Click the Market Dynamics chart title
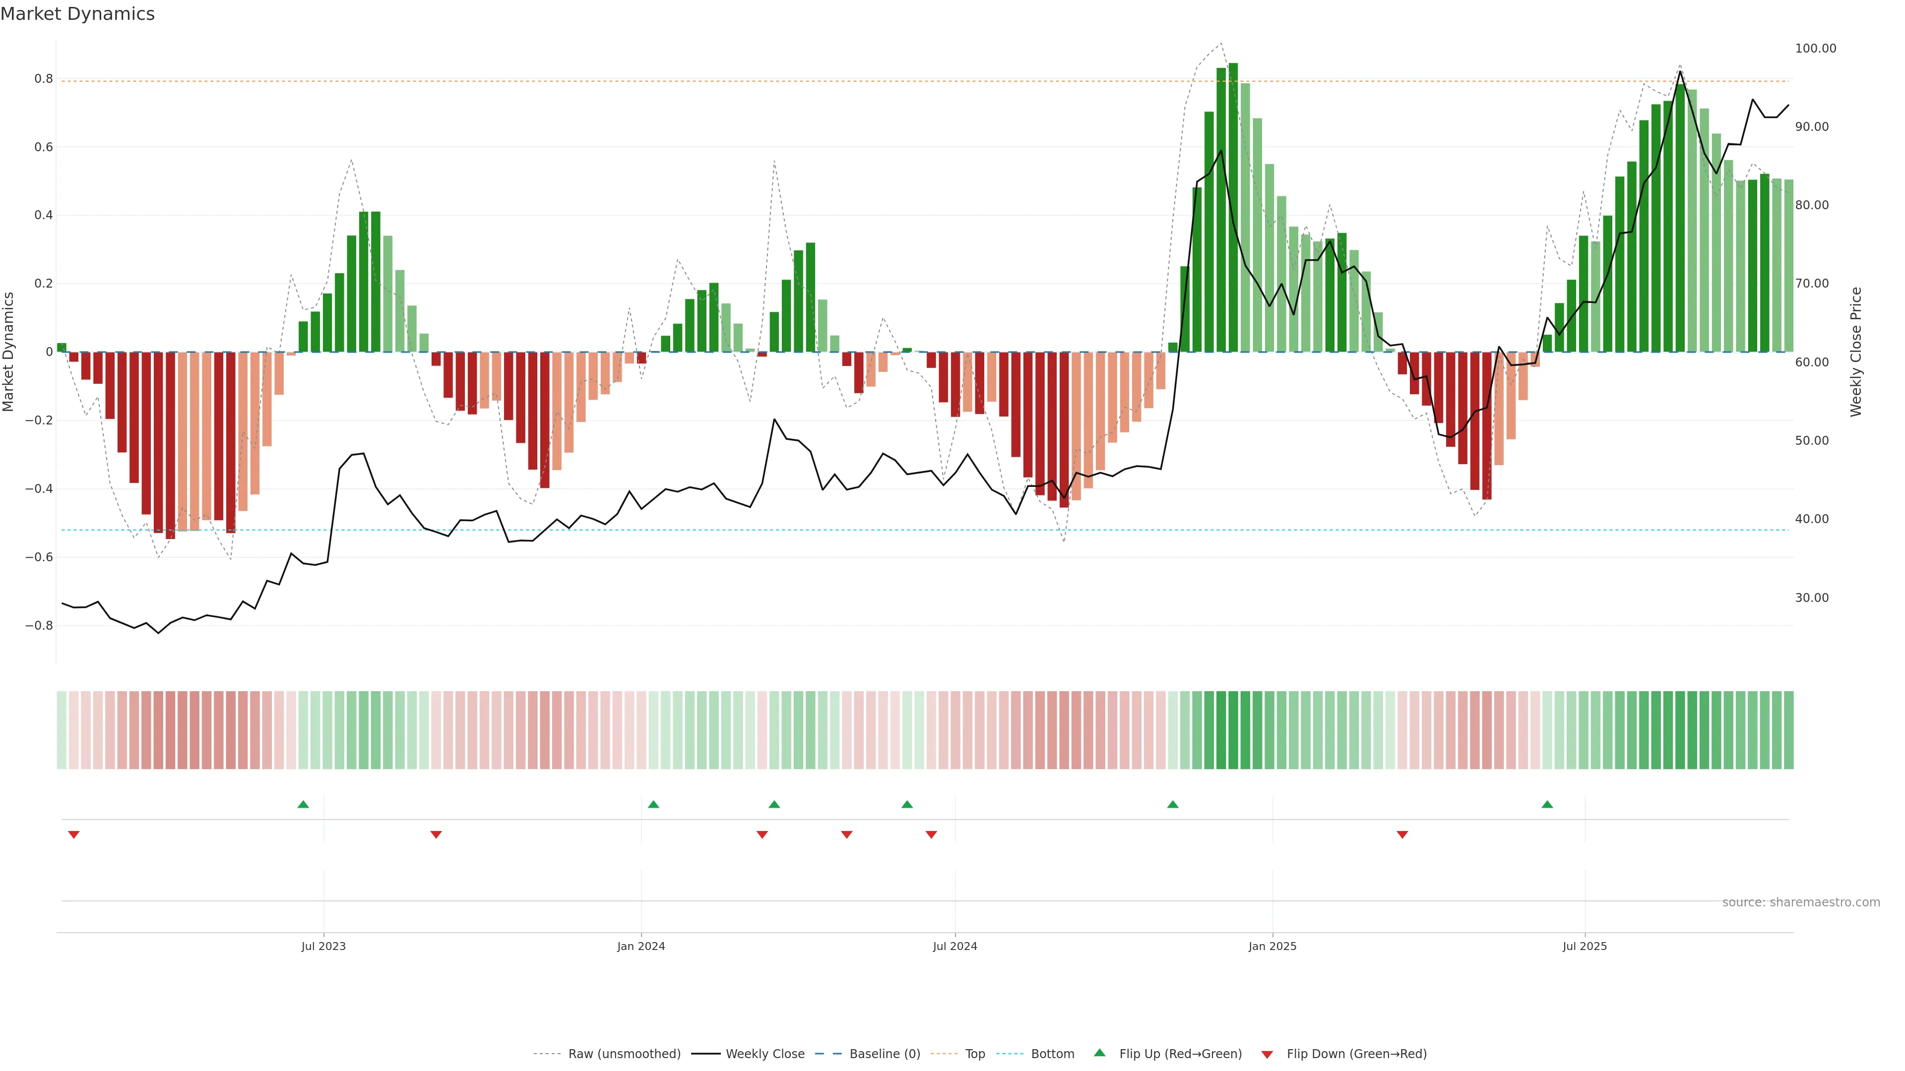1905x1071 pixels. (78, 14)
